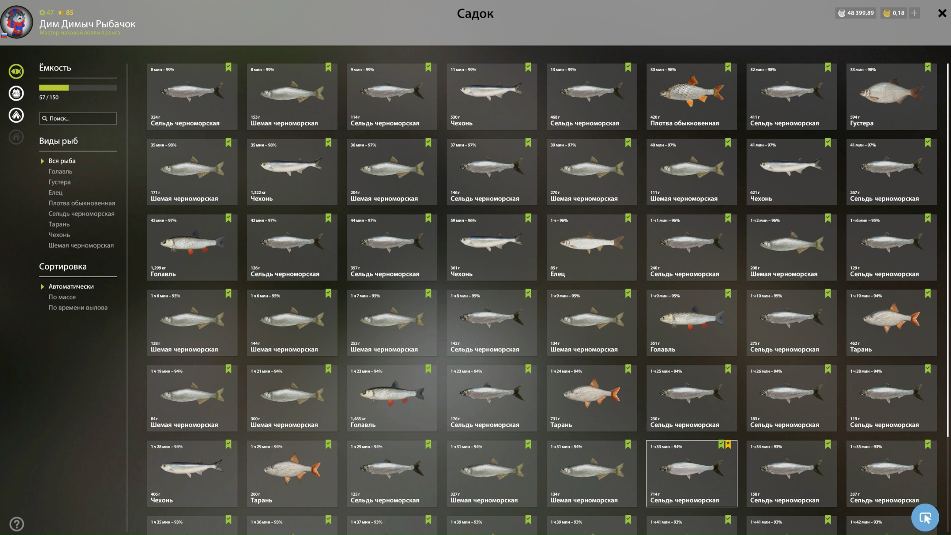Open the second sidebar tackle box icon

click(16, 93)
